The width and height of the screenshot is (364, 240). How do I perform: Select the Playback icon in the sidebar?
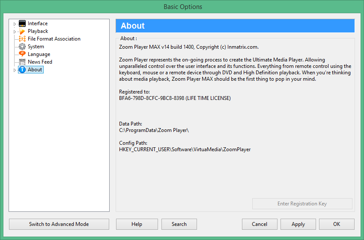(x=22, y=31)
